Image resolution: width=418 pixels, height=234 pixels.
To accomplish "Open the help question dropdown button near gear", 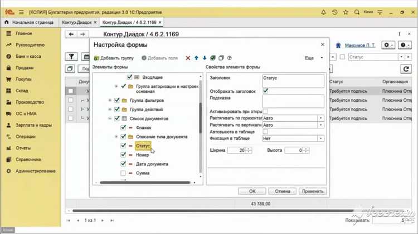I will [405, 45].
